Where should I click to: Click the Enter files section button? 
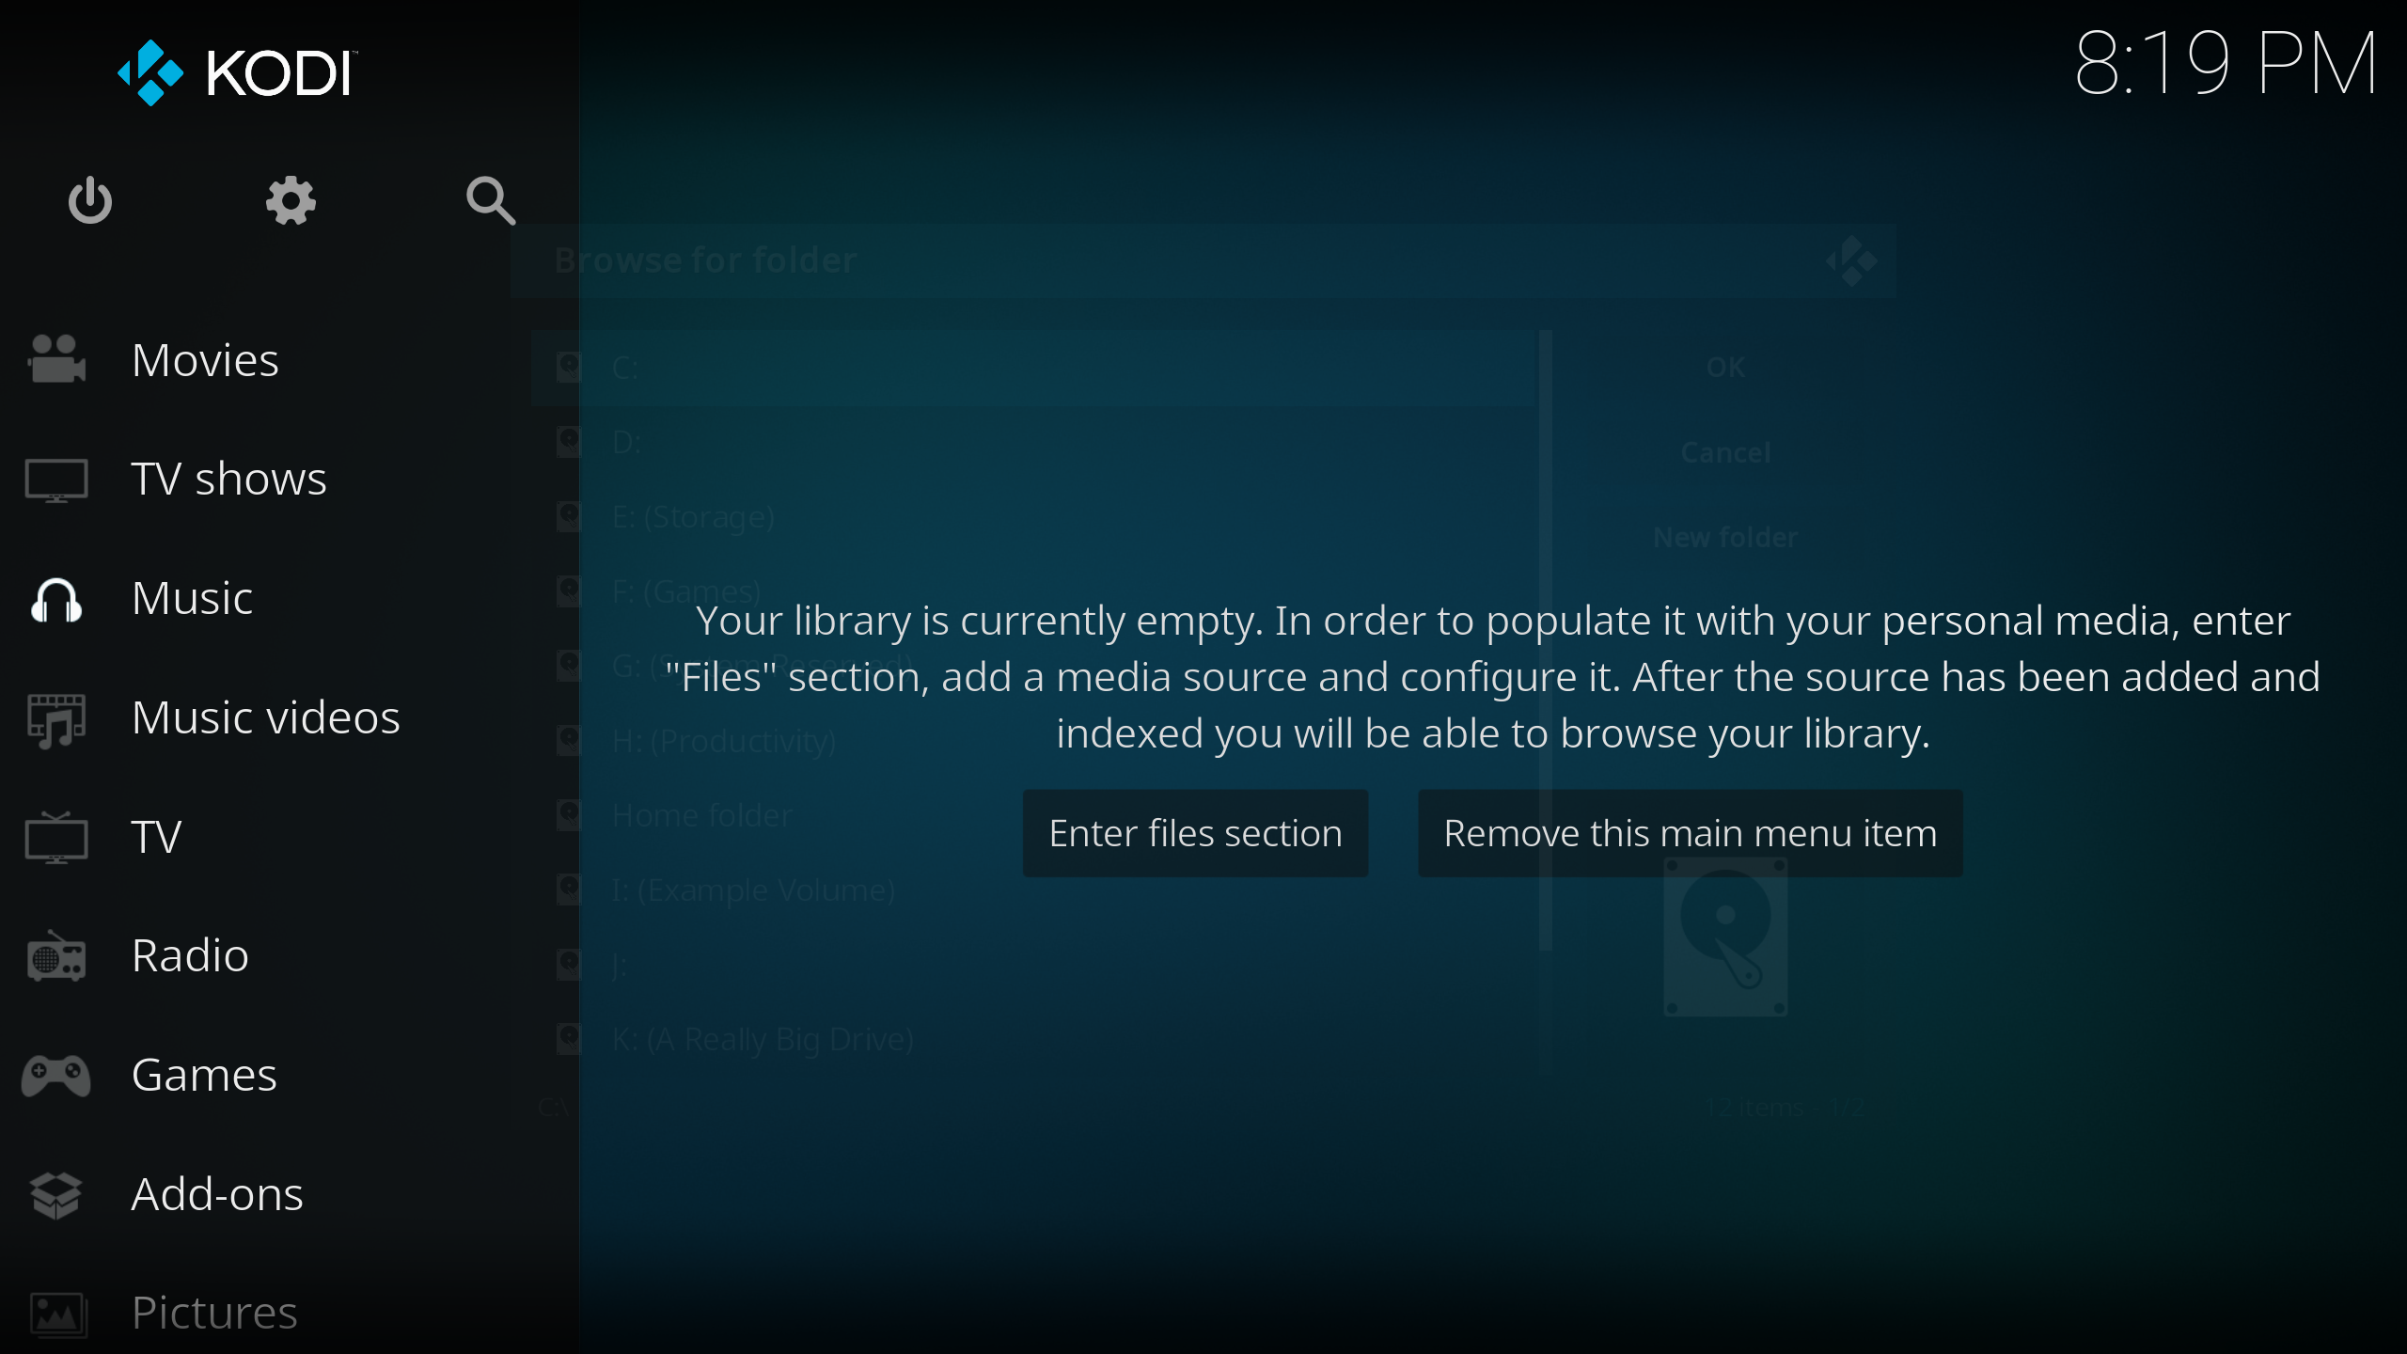pos(1195,833)
